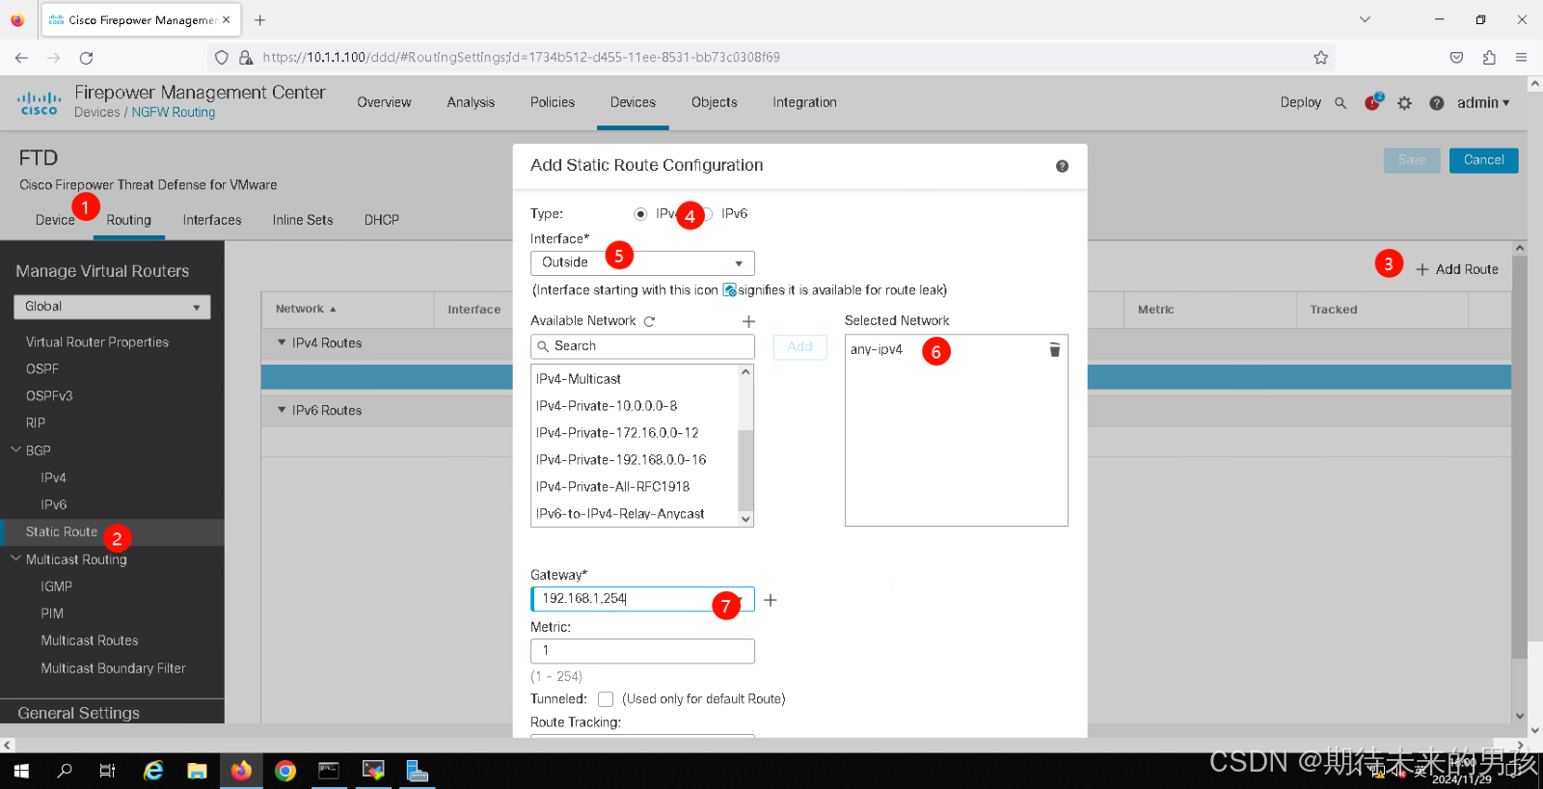The image size is (1543, 789).
Task: Click the Gateway field with 192.168.1.254
Action: [642, 599]
